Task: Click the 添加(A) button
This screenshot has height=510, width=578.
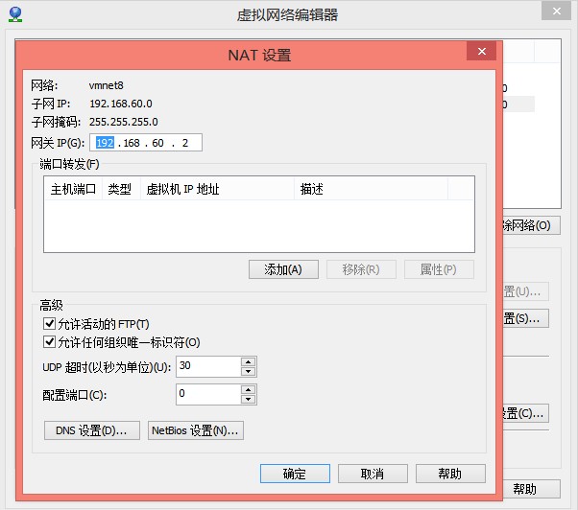Action: (x=282, y=269)
